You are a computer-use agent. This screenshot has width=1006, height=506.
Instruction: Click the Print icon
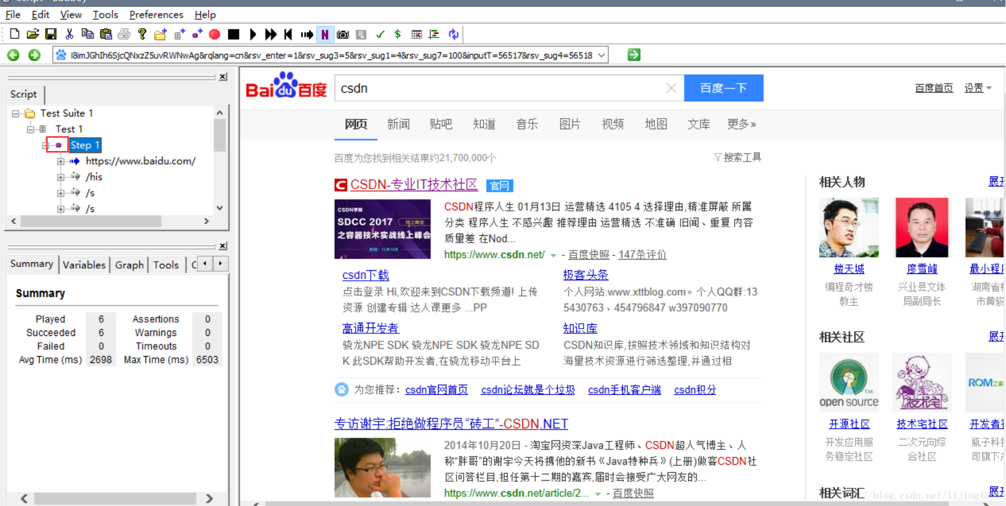124,34
